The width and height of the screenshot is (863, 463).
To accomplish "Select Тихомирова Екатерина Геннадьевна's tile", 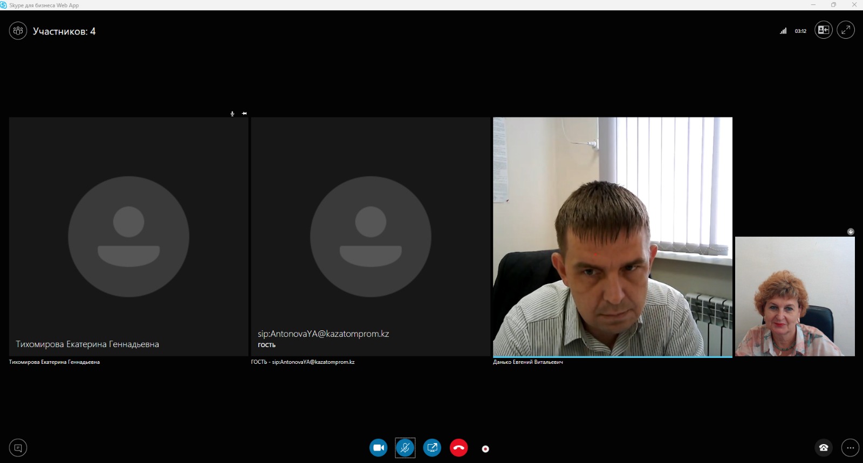I will pyautogui.click(x=128, y=237).
